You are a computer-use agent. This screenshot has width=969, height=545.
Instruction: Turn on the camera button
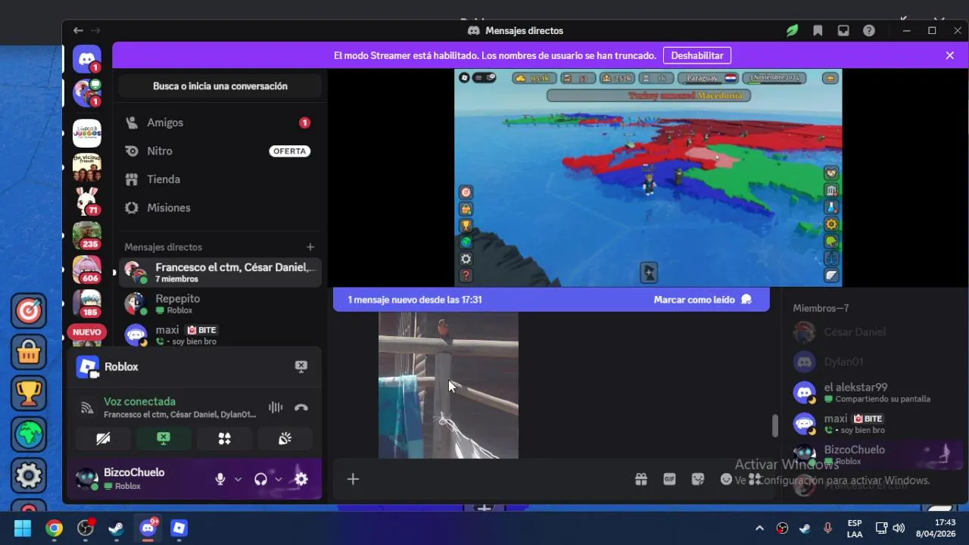point(103,438)
